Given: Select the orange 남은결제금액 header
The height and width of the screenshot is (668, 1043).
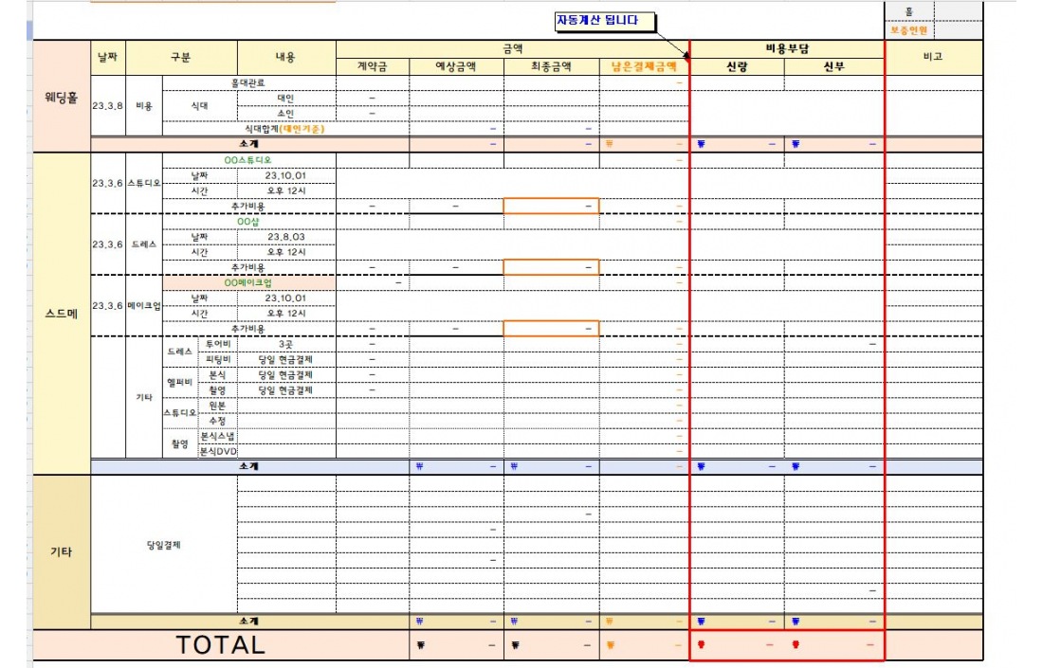Looking at the screenshot, I should tap(643, 65).
